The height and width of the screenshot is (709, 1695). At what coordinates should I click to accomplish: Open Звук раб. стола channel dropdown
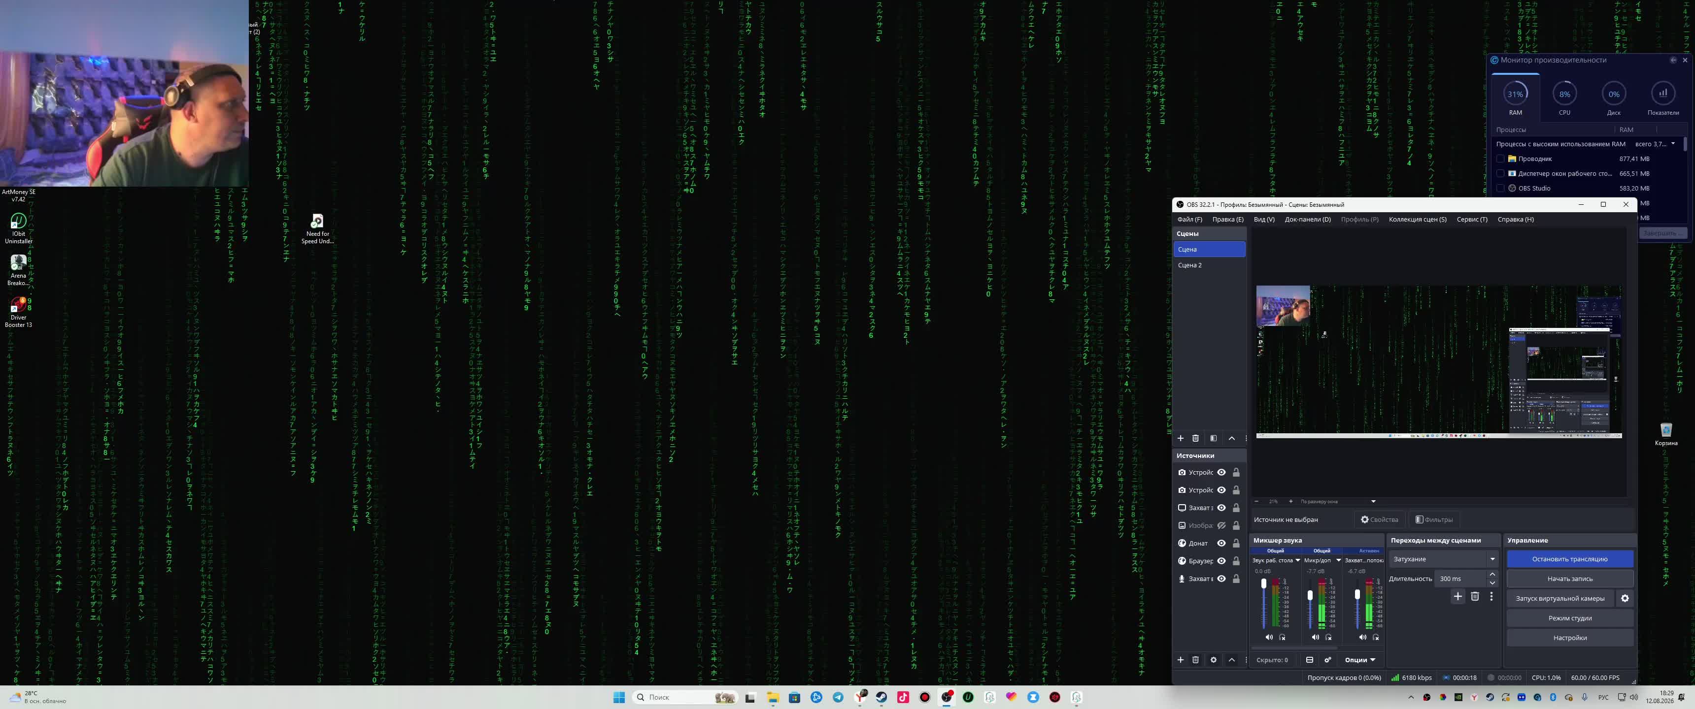(x=1297, y=560)
